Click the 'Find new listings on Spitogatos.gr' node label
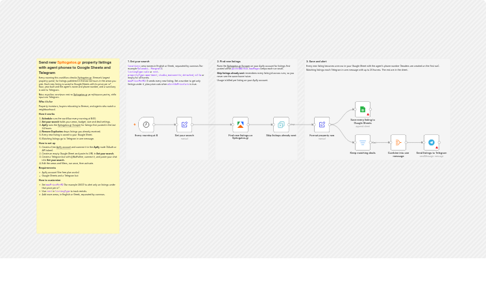 (x=240, y=137)
